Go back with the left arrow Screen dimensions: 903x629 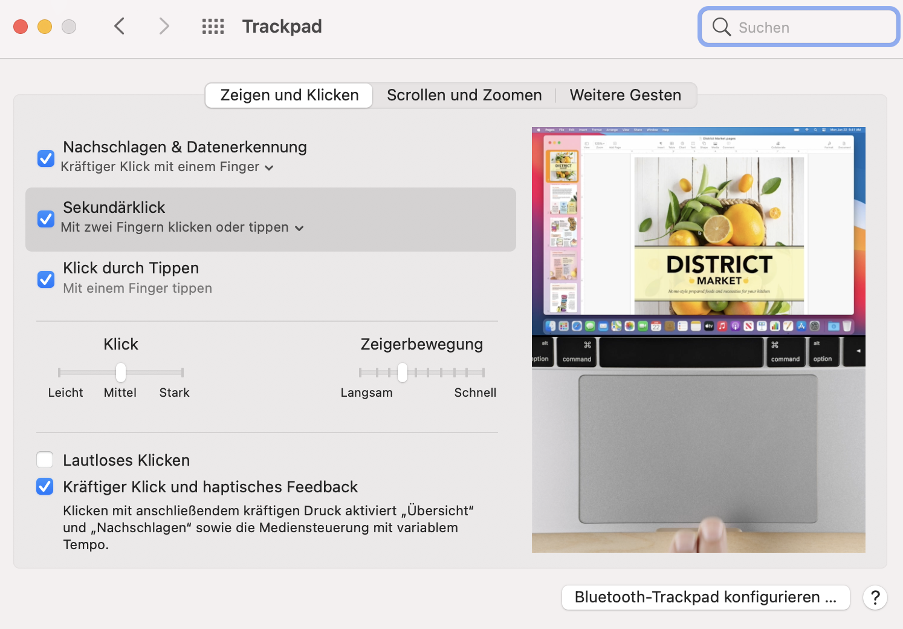[x=120, y=26]
